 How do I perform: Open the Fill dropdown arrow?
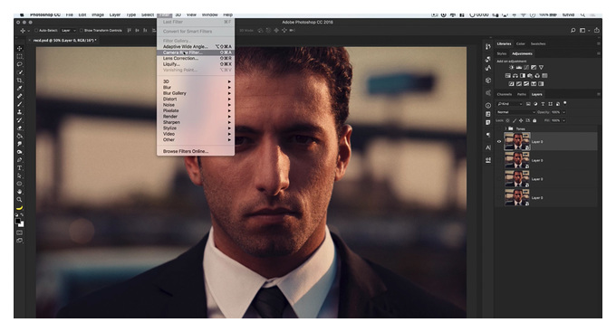[564, 120]
